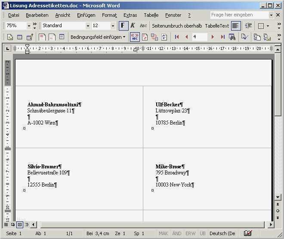Switch to Normal view
Viewport: 284px width, 239px height.
[x=6, y=225]
